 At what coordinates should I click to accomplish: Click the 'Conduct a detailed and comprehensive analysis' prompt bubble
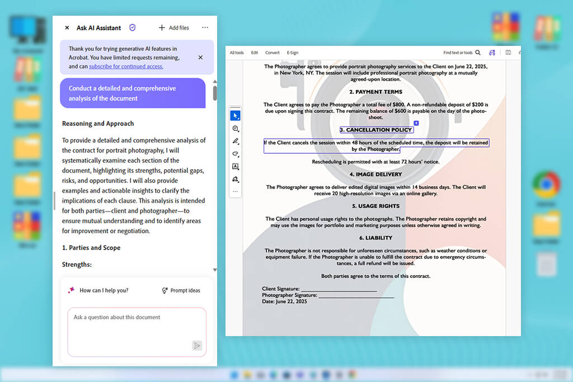coord(133,93)
